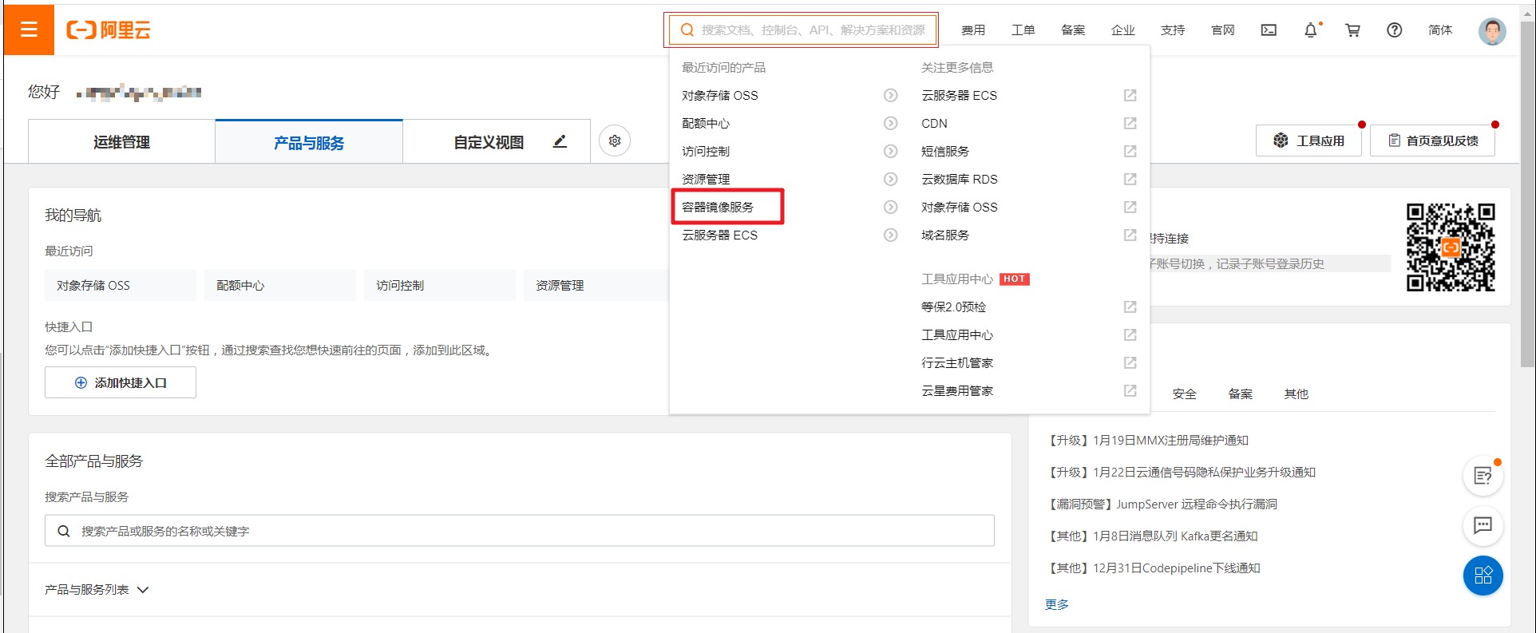Click 对象存储 OSS recent visit card
This screenshot has height=633, width=1536.
coord(121,285)
